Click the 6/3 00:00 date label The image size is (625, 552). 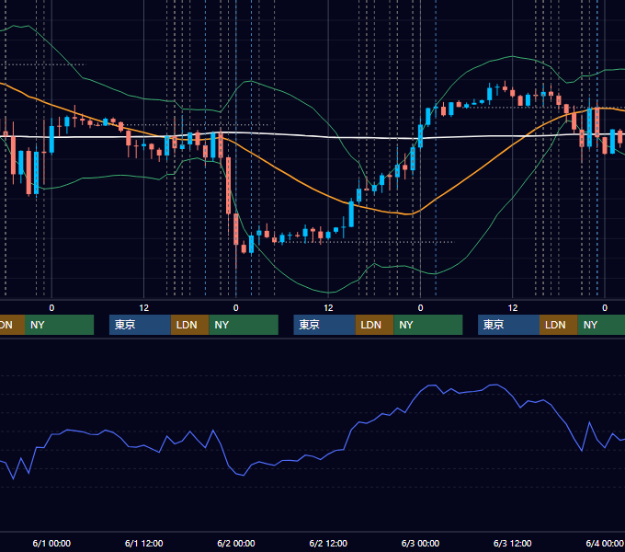[420, 543]
